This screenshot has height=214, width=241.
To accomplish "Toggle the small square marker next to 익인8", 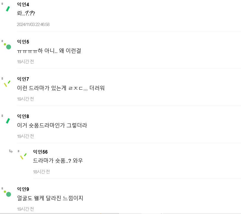I will pyautogui.click(x=3, y=115).
